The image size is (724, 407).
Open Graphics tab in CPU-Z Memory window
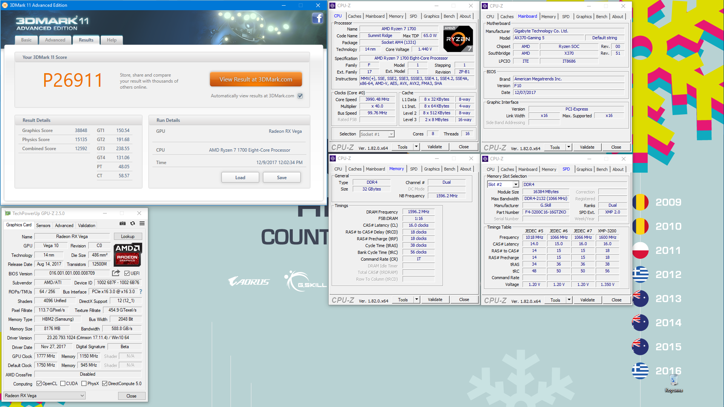point(432,169)
